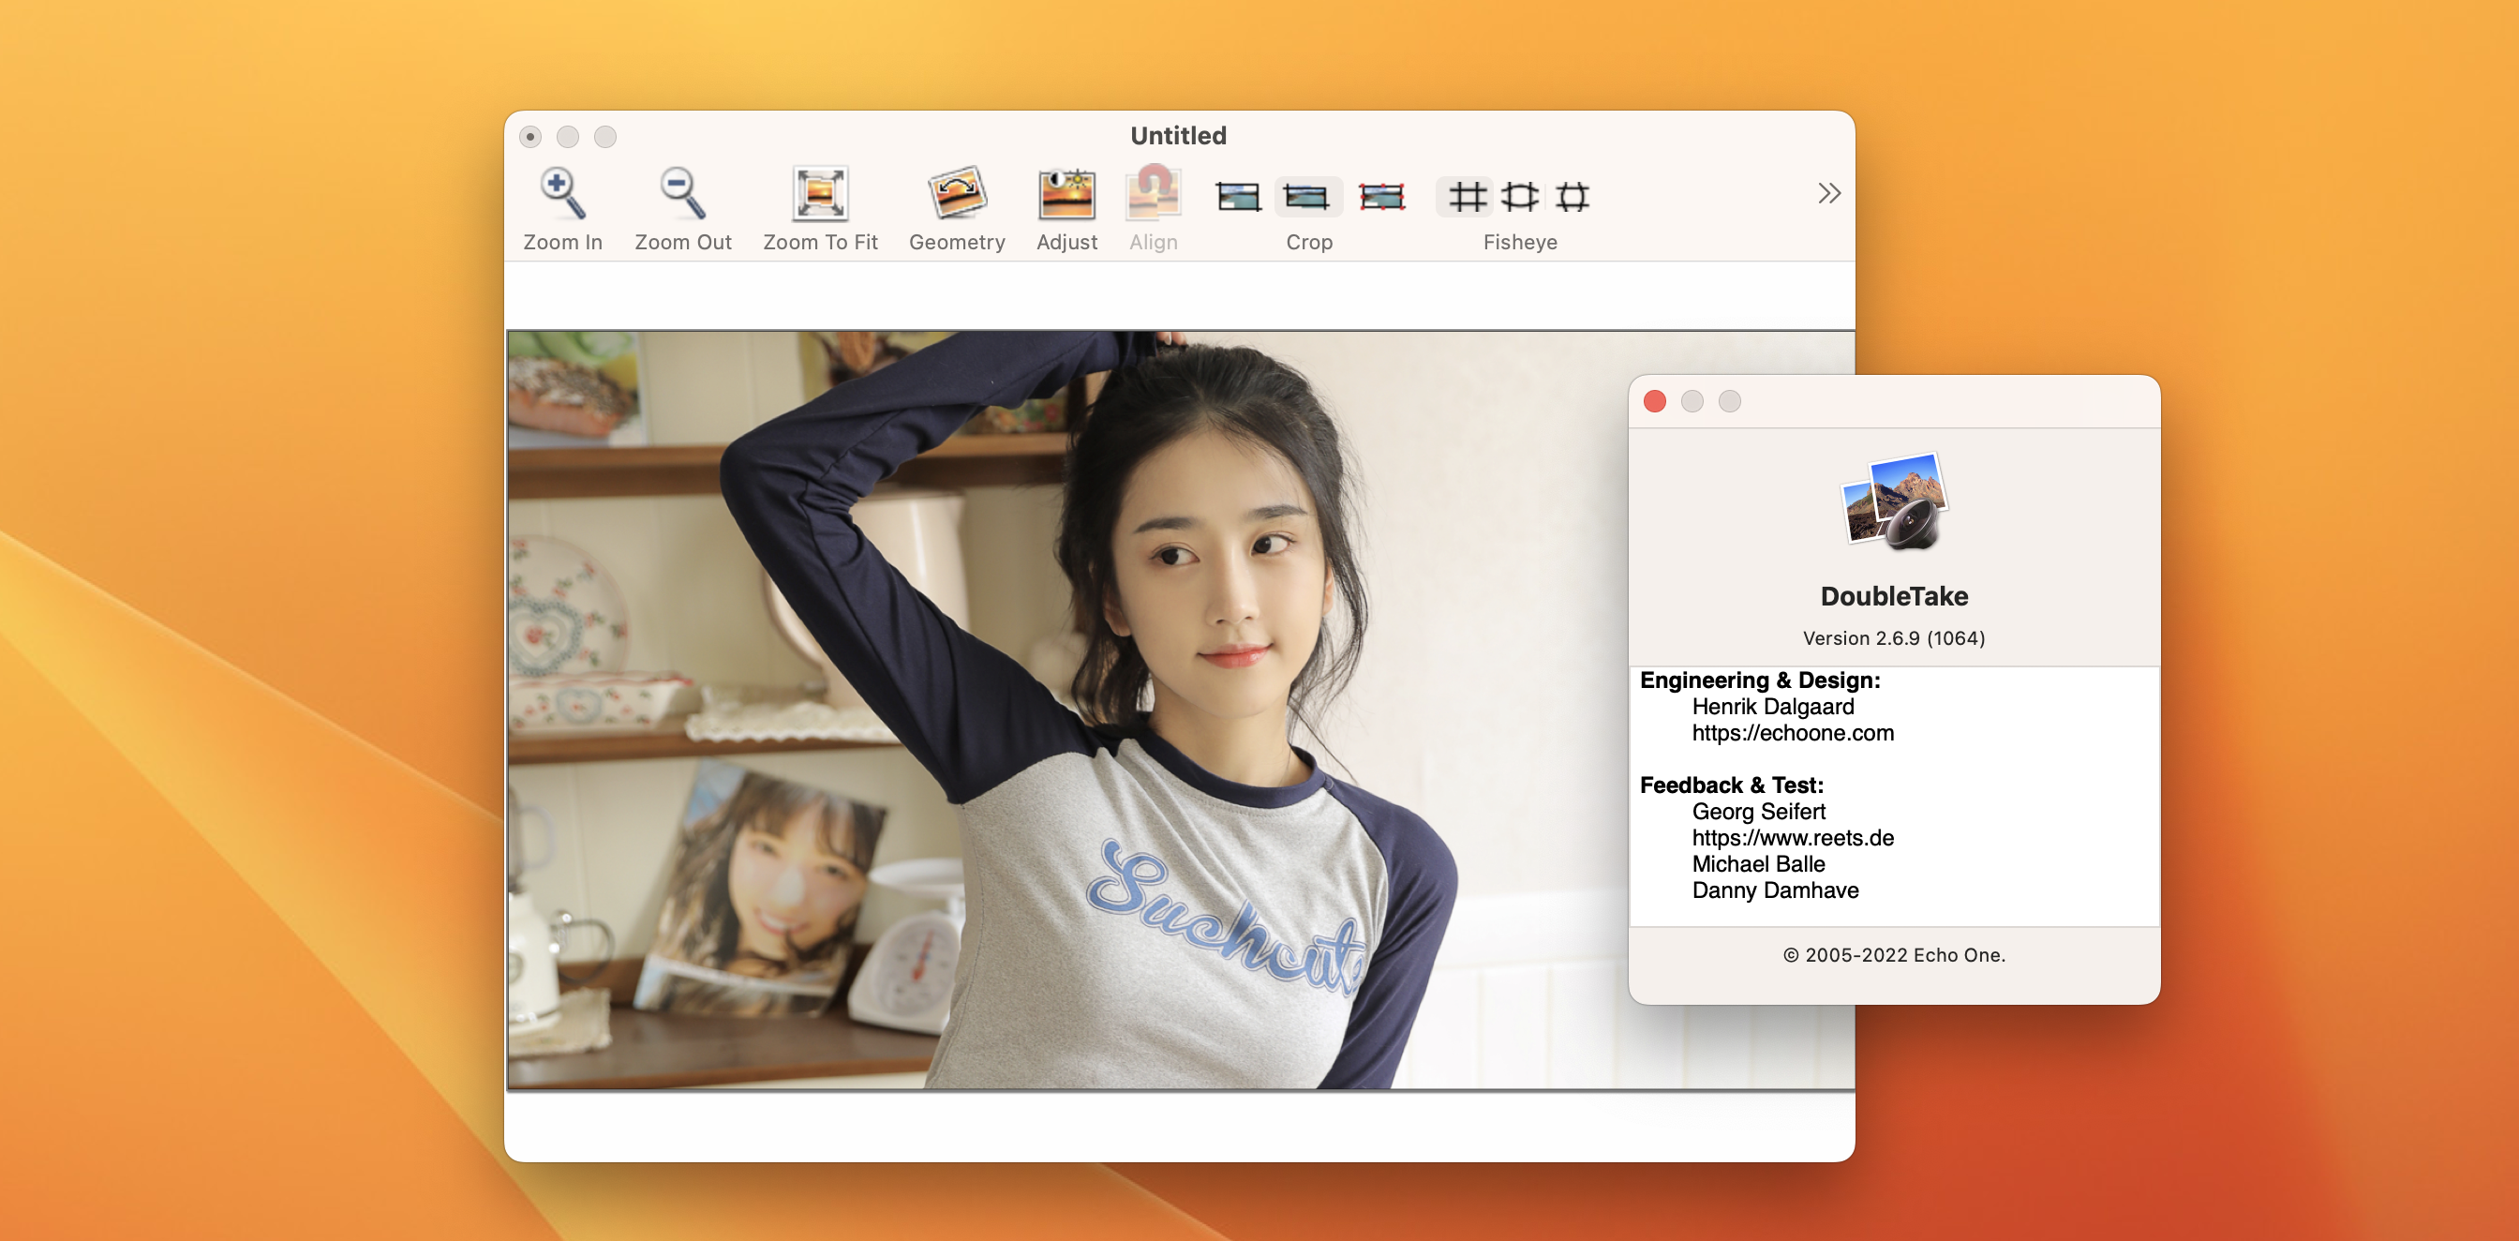Toggle the barrel-distortion Fisheye mode
Image resolution: width=2519 pixels, height=1241 pixels.
click(x=1520, y=197)
